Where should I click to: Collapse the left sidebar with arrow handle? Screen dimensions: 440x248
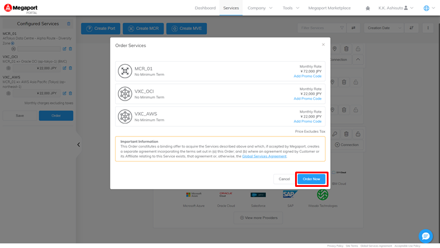tap(79, 145)
